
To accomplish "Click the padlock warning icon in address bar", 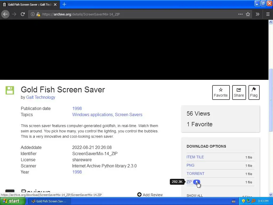I will coord(38,14).
